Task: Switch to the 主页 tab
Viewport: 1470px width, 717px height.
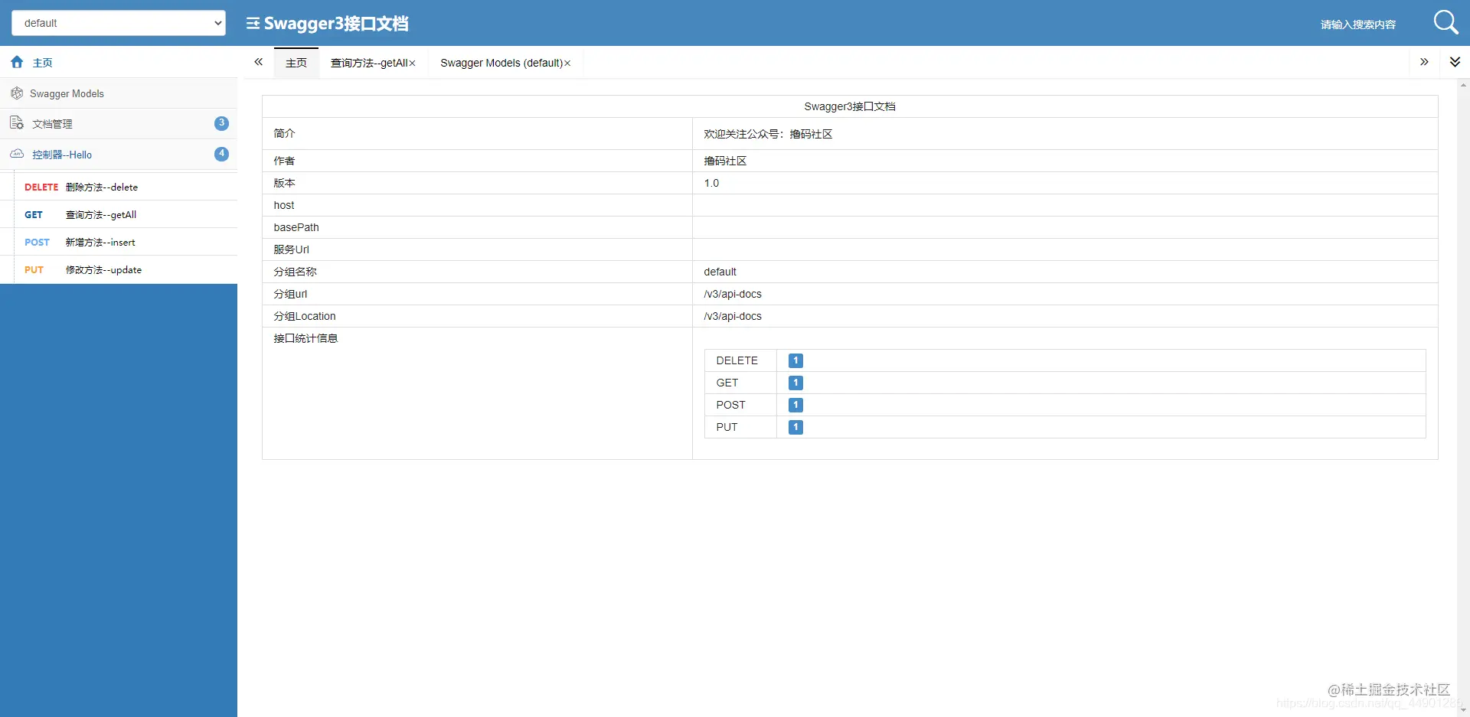Action: click(296, 63)
